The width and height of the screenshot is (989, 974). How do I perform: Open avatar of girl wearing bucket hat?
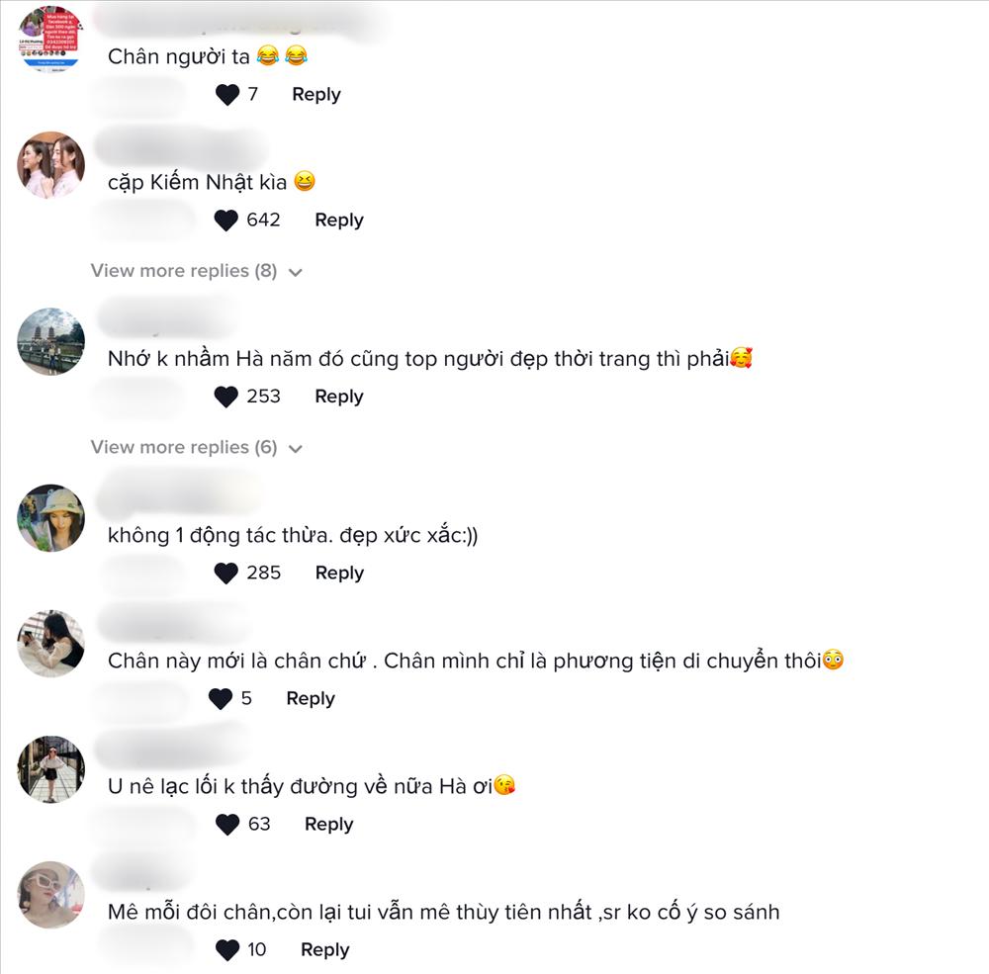pos(50,517)
